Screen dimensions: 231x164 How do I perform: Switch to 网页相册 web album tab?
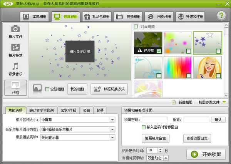click(x=159, y=17)
